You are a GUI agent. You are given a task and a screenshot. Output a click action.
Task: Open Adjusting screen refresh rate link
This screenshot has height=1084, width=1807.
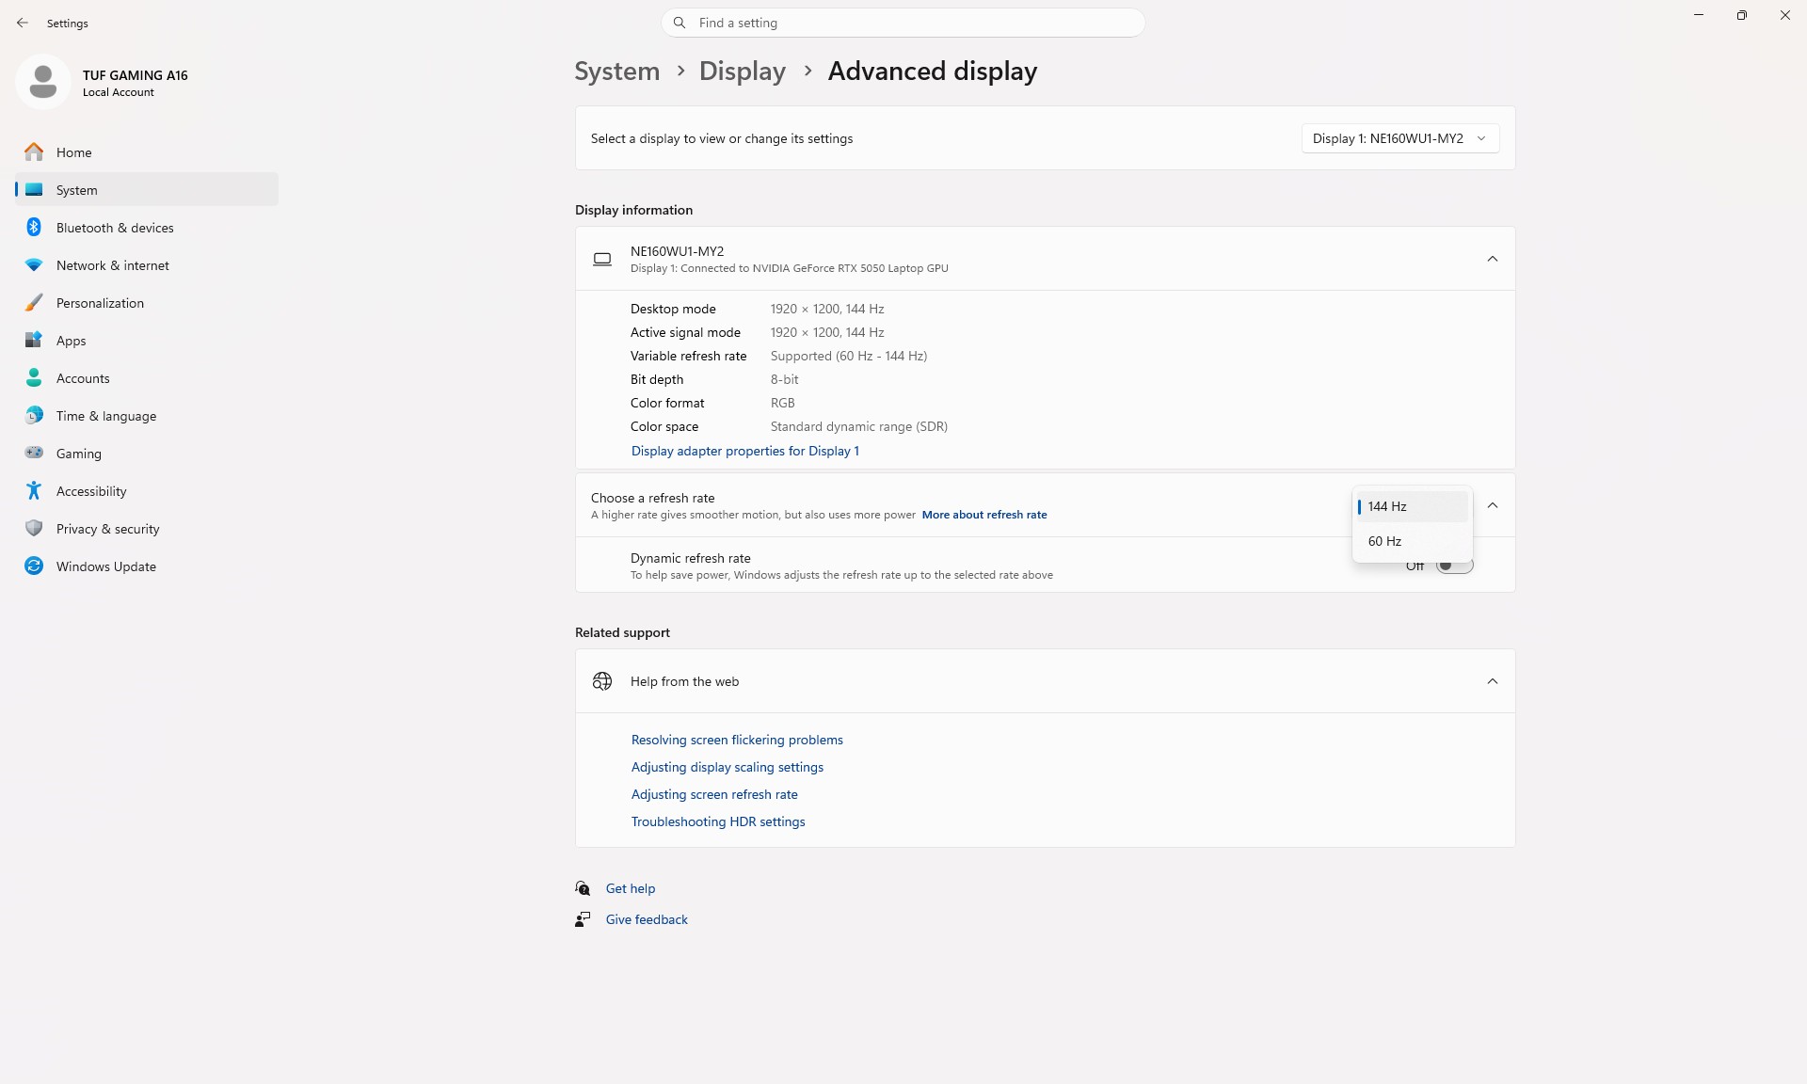click(714, 794)
